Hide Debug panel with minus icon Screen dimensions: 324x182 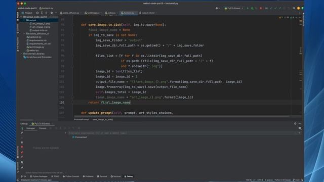[x=300, y=123]
